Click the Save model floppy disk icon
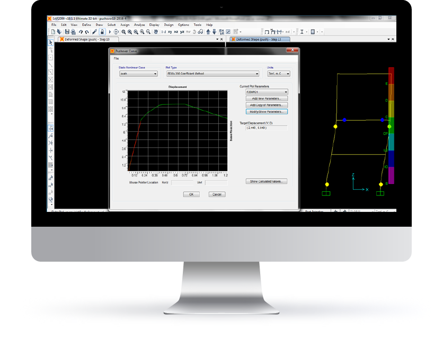443x339 pixels. (x=67, y=32)
